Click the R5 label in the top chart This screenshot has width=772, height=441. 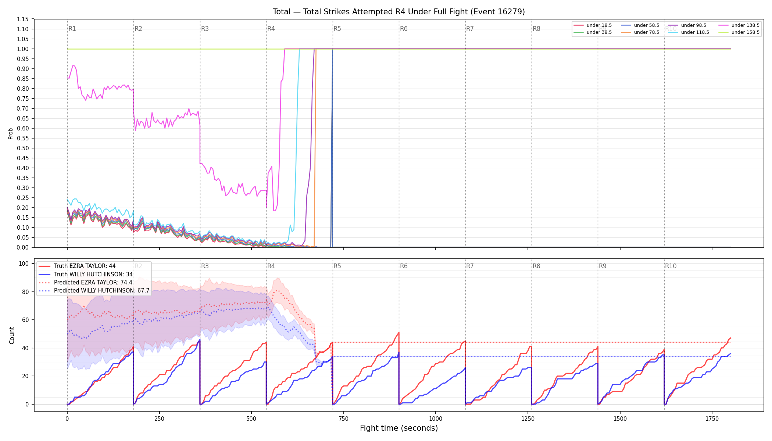[x=337, y=29]
